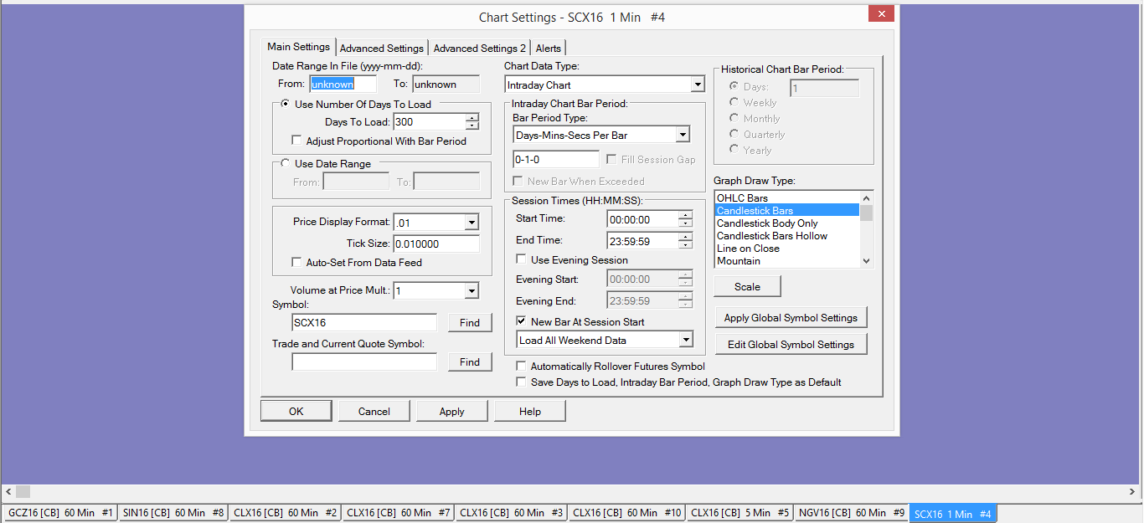Select the SCX16 1 Min #4 chart tab
The image size is (1144, 523).
click(x=953, y=514)
